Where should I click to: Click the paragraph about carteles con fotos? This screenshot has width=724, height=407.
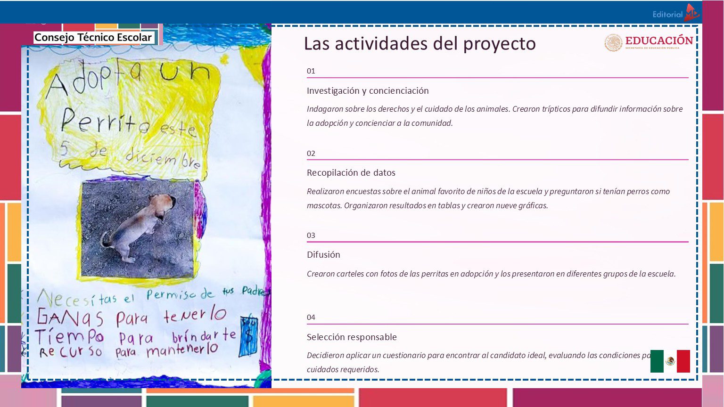[491, 274]
